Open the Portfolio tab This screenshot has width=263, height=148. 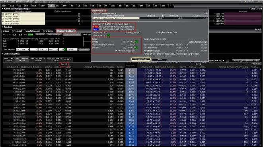coord(49,31)
